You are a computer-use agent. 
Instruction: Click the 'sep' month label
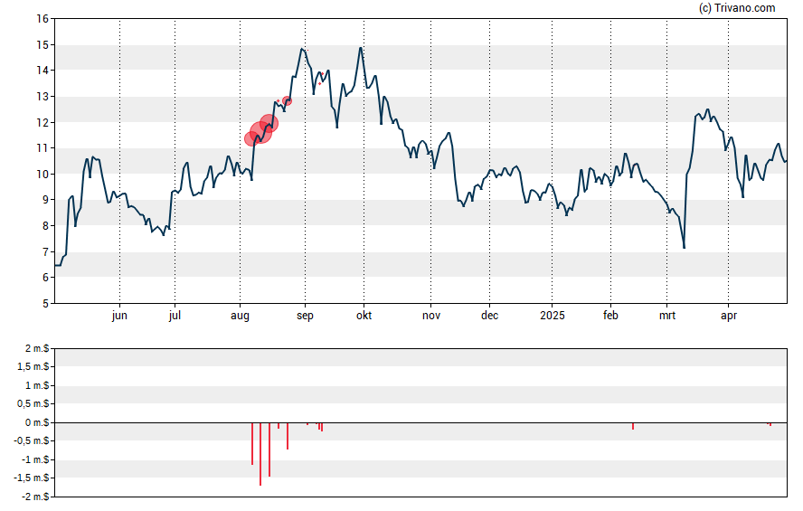click(305, 316)
